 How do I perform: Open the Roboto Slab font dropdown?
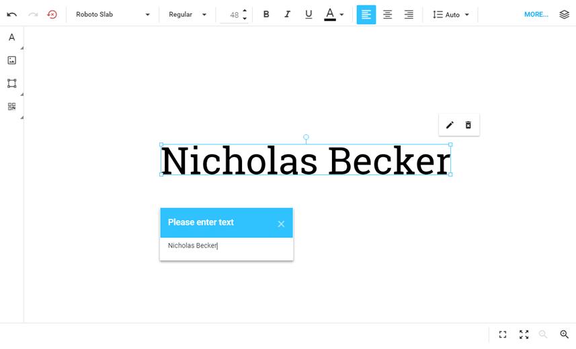[113, 15]
